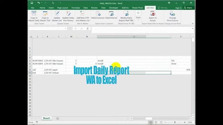This screenshot has height=125, width=223.
Task: Click the Share button
Action: click(188, 8)
